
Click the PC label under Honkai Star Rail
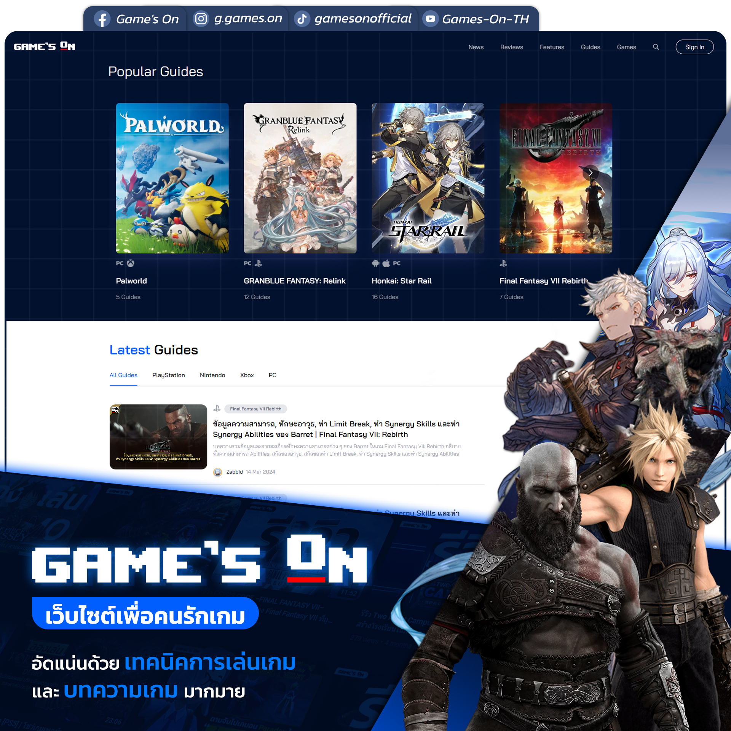click(397, 263)
